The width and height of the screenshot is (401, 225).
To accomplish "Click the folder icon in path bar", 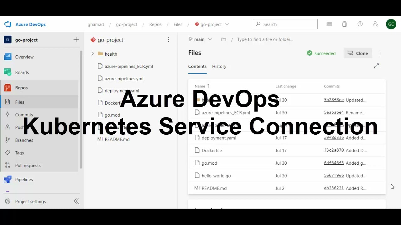I will click(x=223, y=39).
